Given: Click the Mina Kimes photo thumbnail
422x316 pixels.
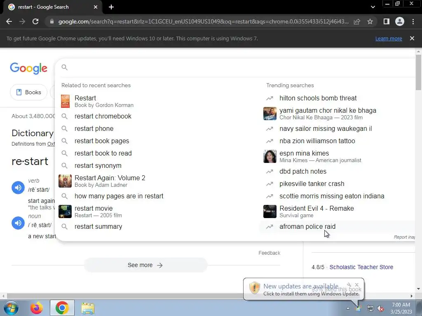Looking at the screenshot, I should [x=270, y=156].
